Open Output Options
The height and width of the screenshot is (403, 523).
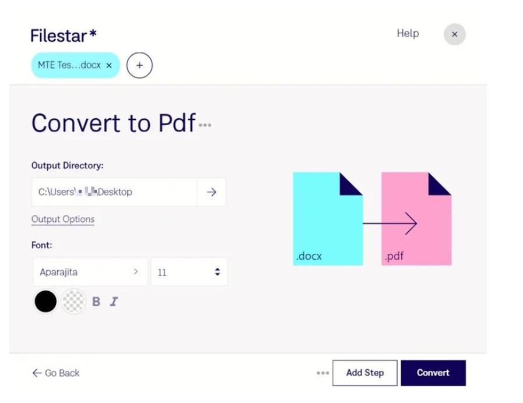[x=62, y=220]
